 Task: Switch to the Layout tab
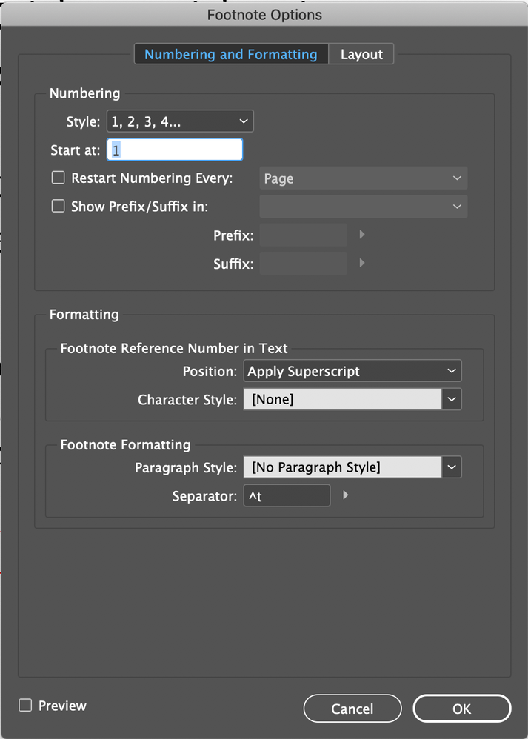point(361,54)
